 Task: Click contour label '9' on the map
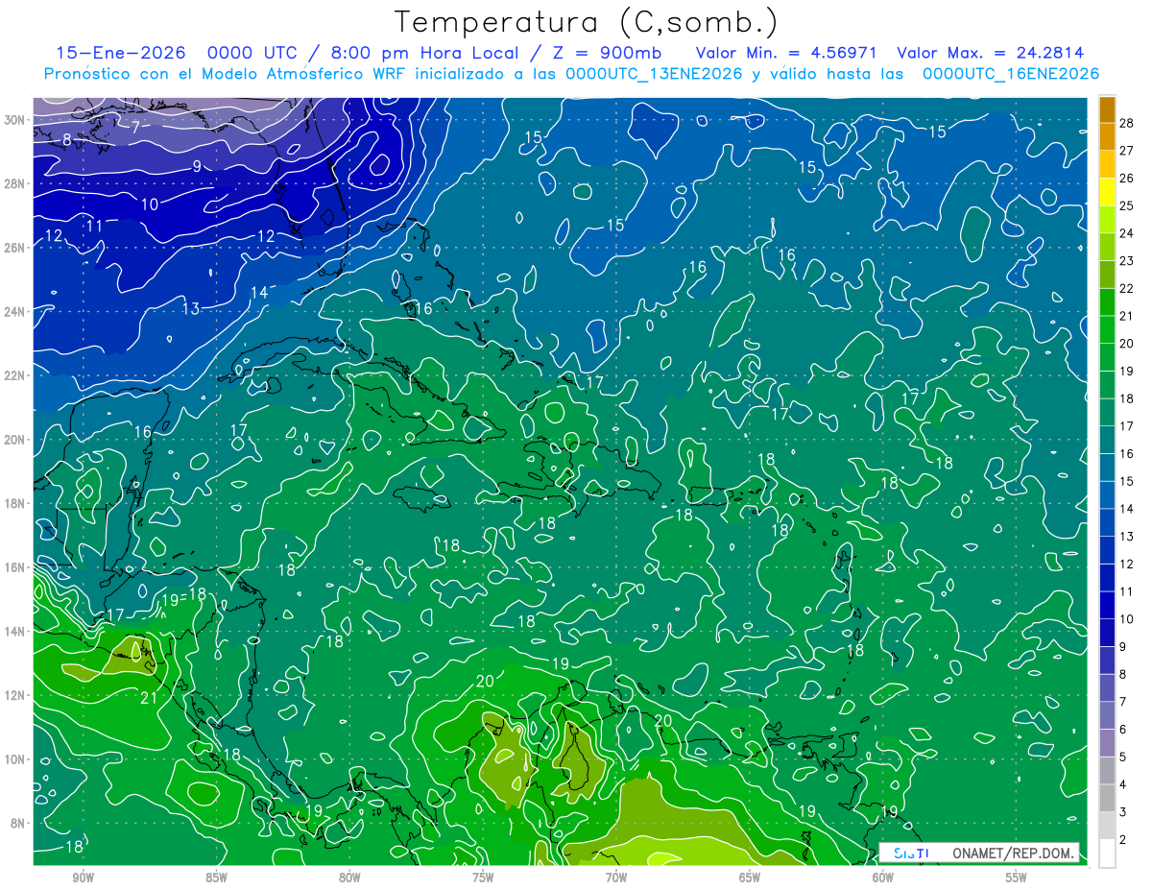tap(197, 166)
